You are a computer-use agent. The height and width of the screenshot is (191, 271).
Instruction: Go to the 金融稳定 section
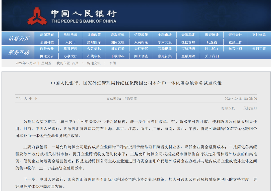click(x=188, y=35)
